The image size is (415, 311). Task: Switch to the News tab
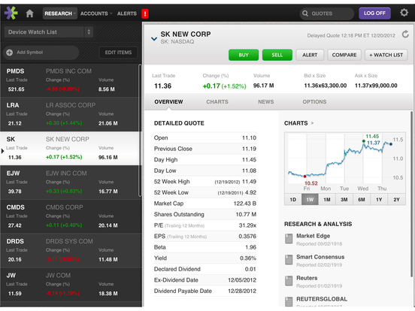pos(266,102)
